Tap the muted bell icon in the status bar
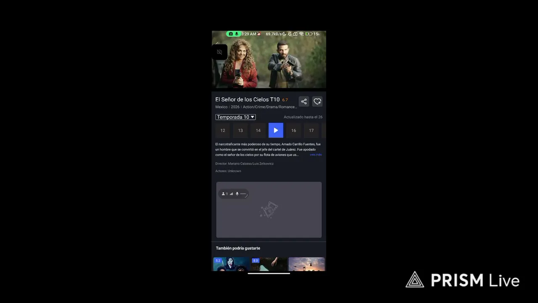The height and width of the screenshot is (303, 538). (290, 34)
